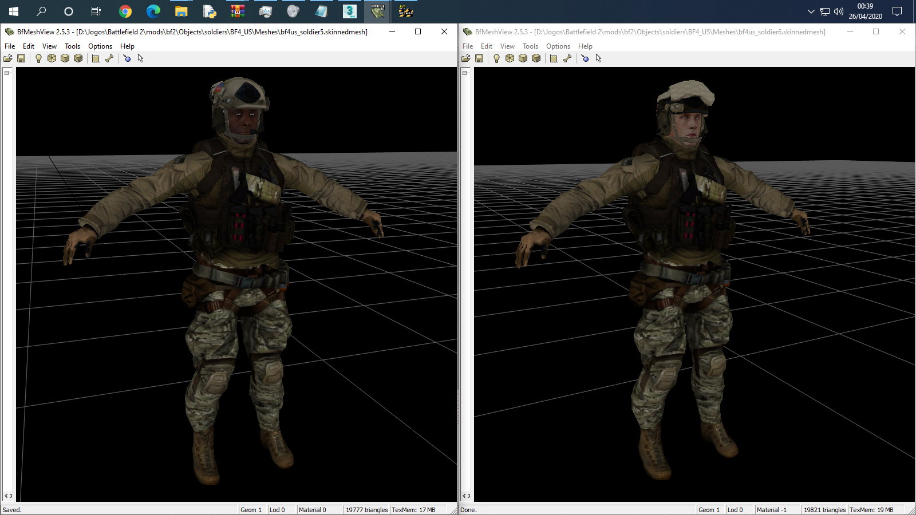Toggle lighting bulb in soldier5 window
This screenshot has height=515, width=916.
38,58
